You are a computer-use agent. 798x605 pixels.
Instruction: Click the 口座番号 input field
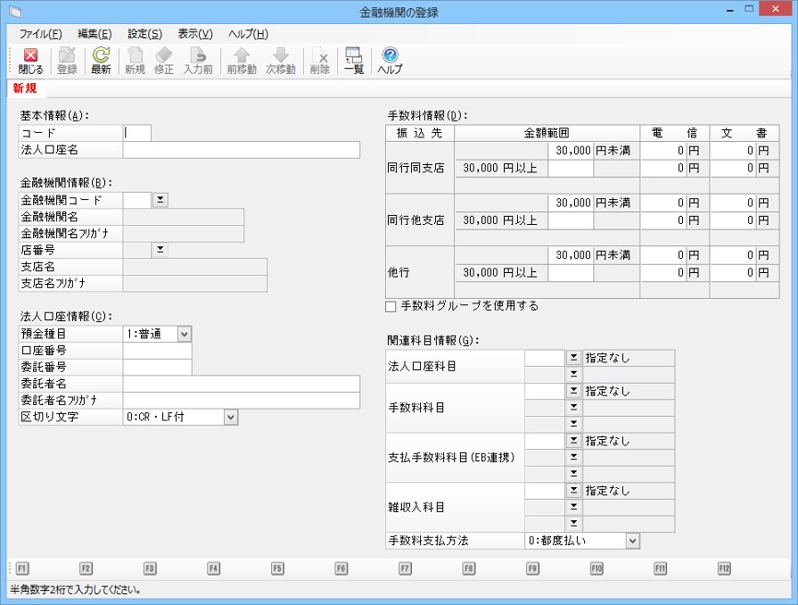click(157, 350)
